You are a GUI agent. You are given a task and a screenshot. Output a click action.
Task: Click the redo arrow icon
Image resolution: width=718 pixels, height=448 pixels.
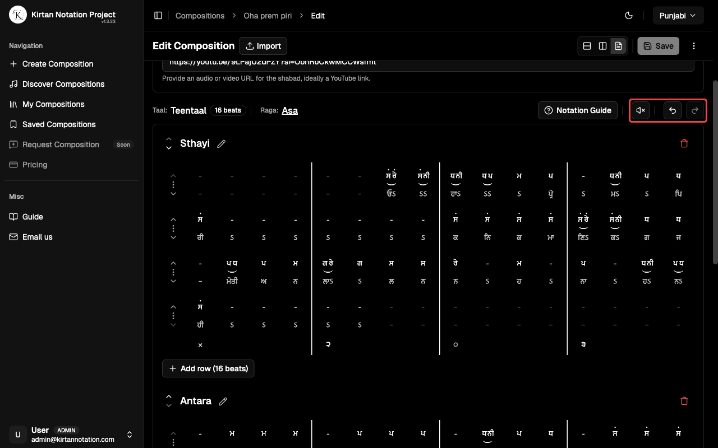(x=695, y=110)
